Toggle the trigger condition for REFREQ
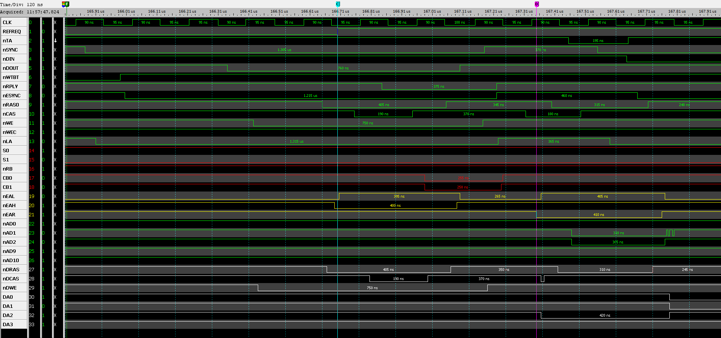 (x=55, y=32)
